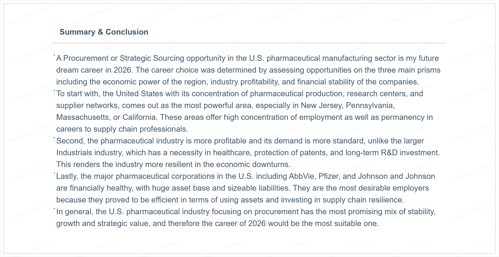
Task: Click the bullet before 'In general'
Action: point(54,208)
